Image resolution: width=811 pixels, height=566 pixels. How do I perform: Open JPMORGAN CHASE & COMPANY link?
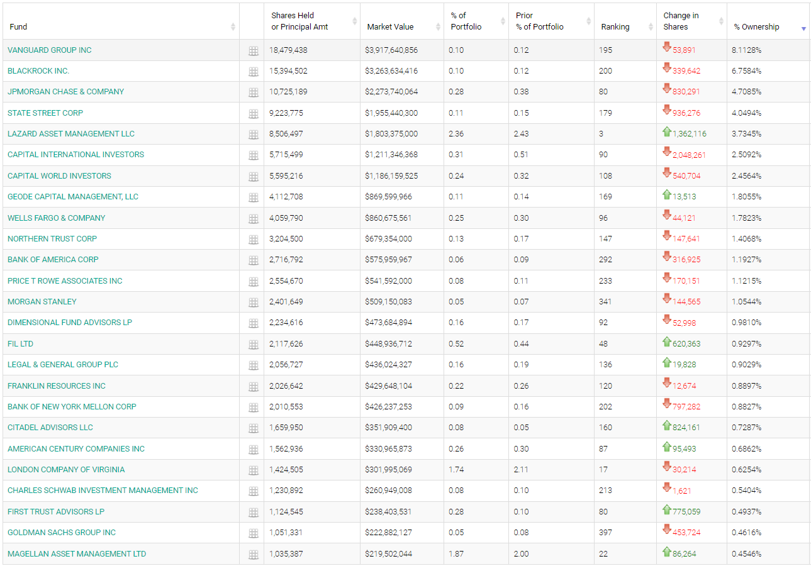66,92
